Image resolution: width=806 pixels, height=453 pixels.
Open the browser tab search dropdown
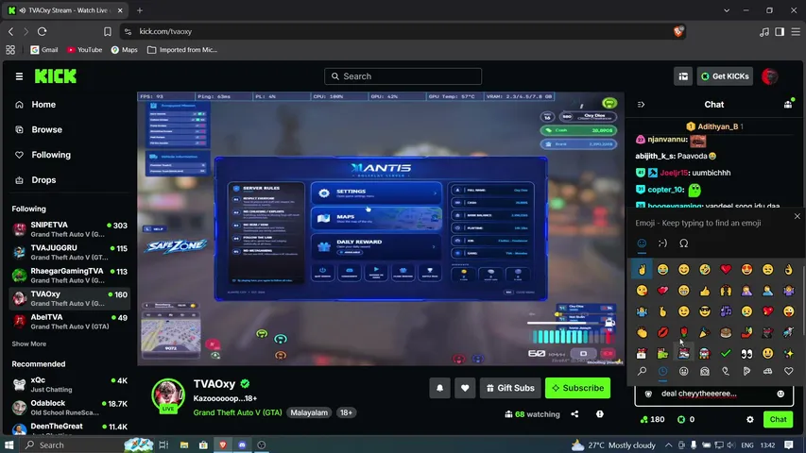tap(727, 10)
